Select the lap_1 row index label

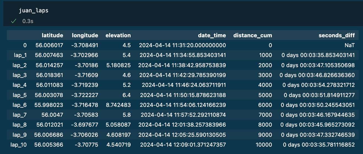(x=20, y=55)
